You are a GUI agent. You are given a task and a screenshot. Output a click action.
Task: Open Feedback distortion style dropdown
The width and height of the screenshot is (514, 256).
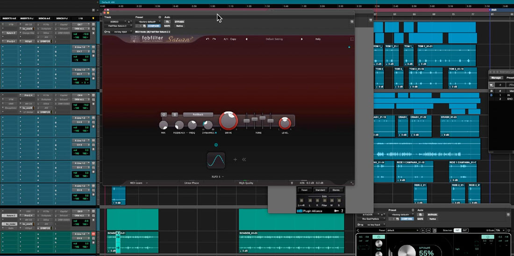tap(198, 115)
